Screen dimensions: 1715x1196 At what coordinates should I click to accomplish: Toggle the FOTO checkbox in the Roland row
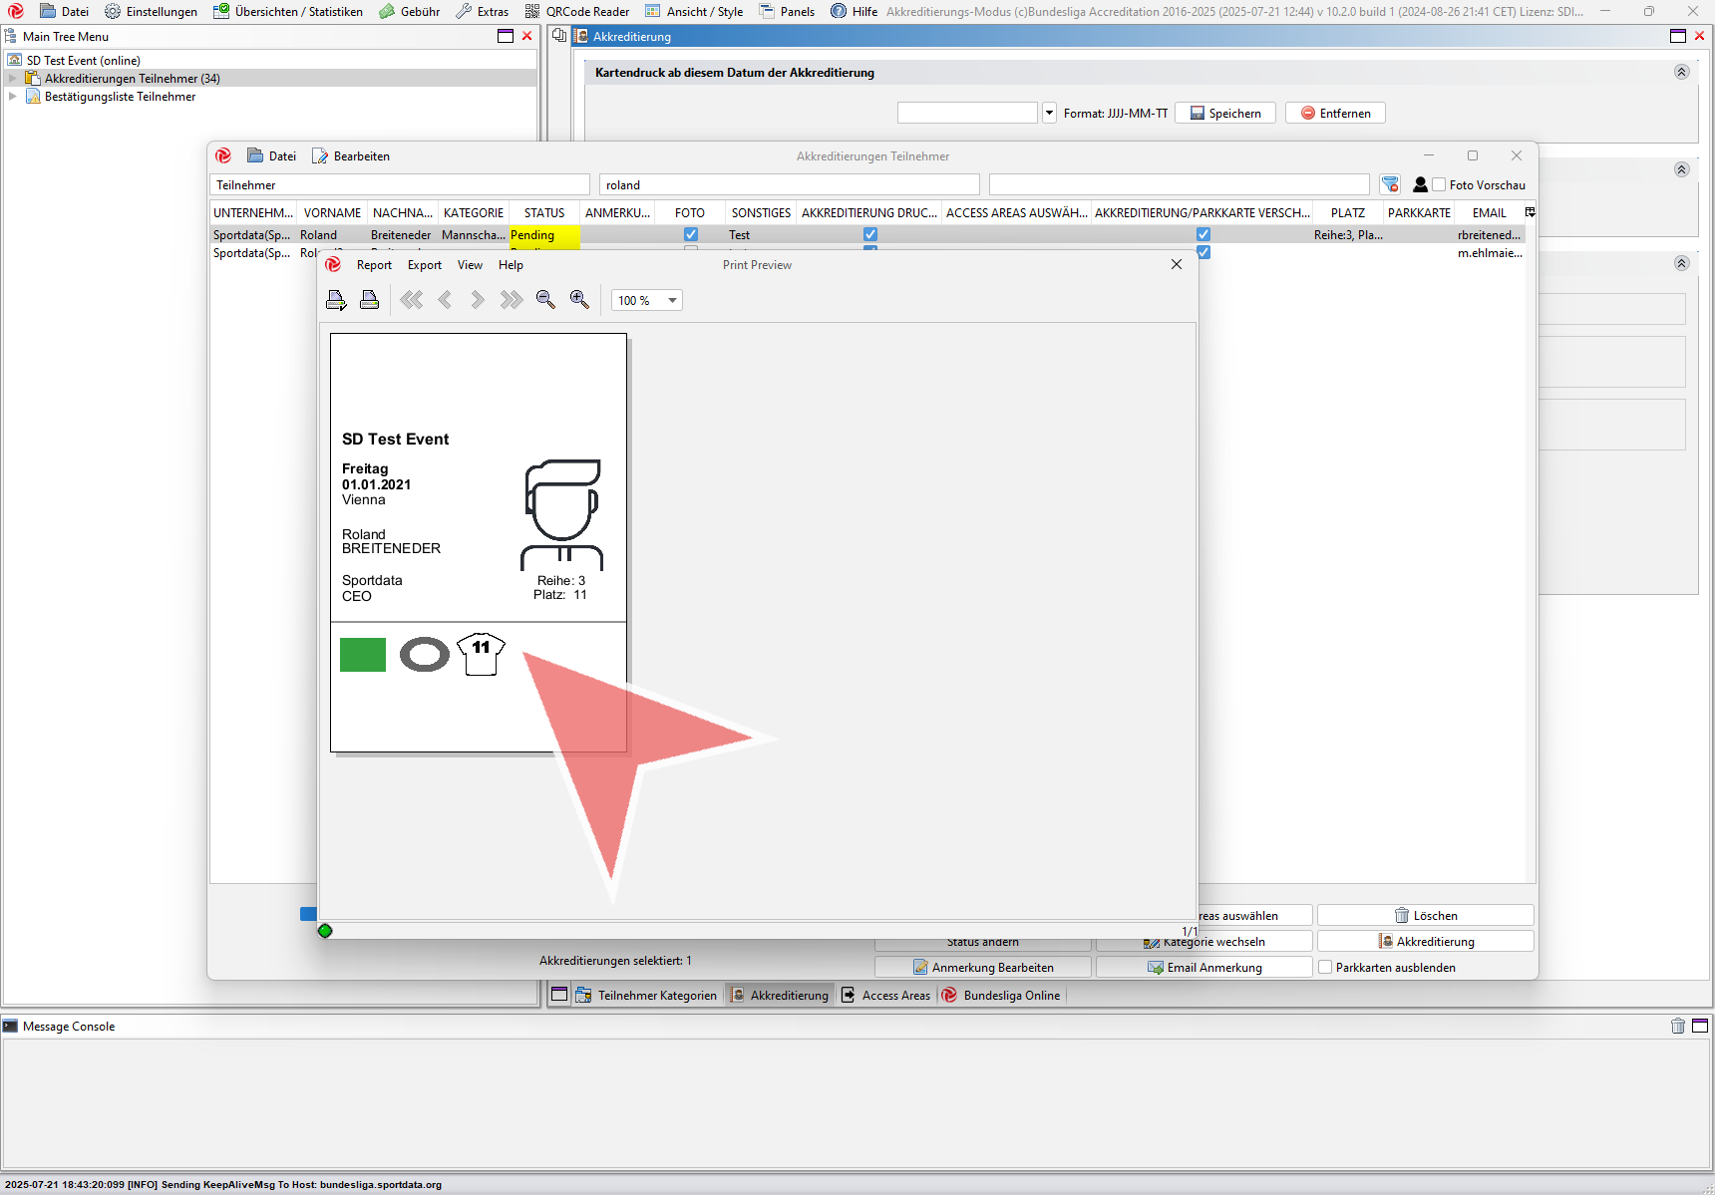click(x=691, y=234)
